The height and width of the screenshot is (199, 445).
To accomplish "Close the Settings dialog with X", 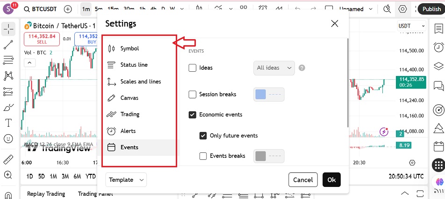I will (x=334, y=24).
